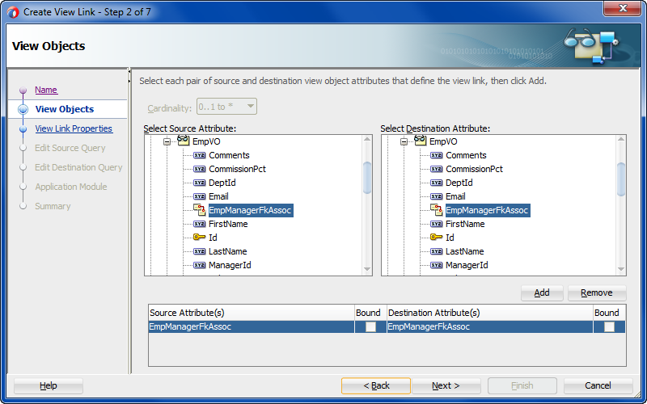Viewport: 647px width, 404px height.
Task: Click the DeptId attribute icon in destination tree
Action: pos(436,183)
